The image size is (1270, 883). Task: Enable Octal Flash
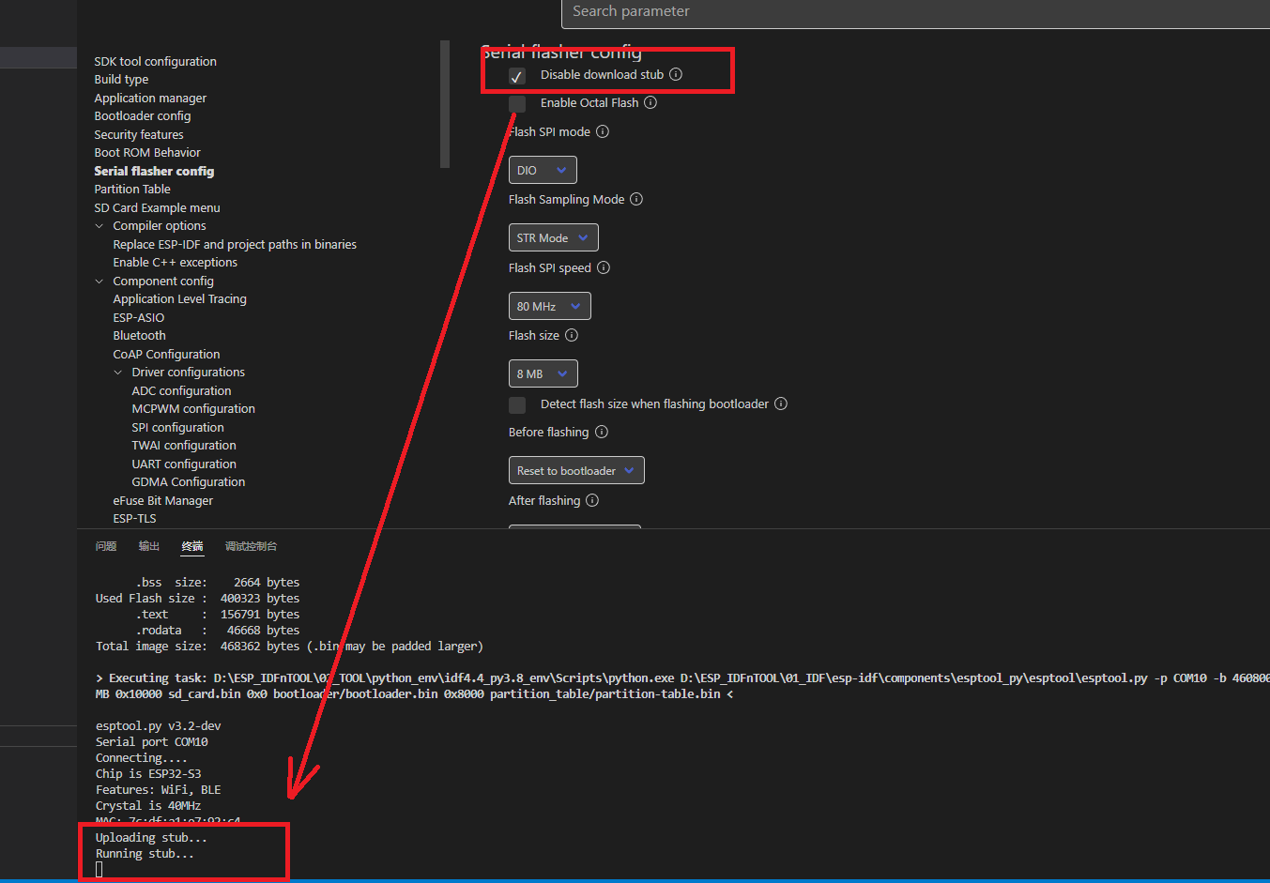coord(516,103)
